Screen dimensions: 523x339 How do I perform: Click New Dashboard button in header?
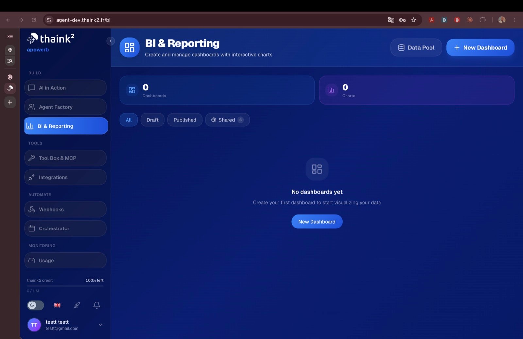pyautogui.click(x=480, y=48)
